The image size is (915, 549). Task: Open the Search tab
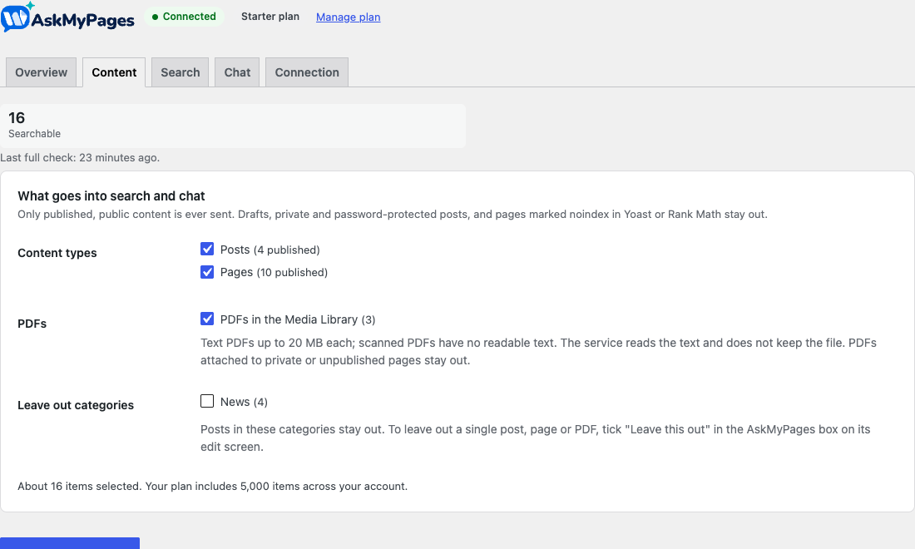(x=180, y=72)
